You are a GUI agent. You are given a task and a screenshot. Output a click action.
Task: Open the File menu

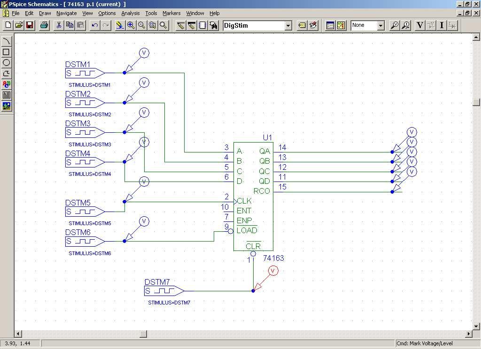coord(16,13)
